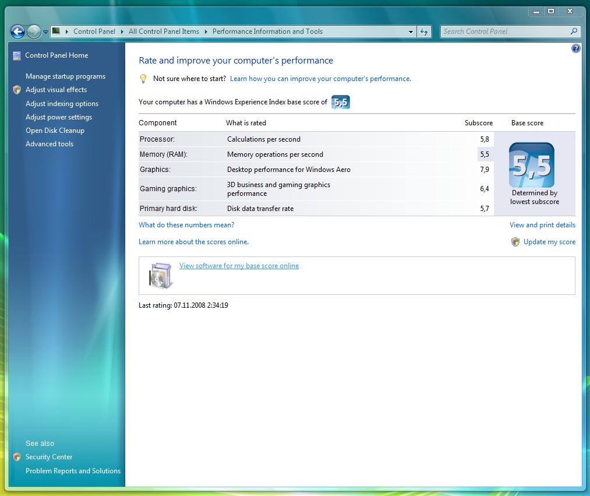Click the Back navigation arrow button

point(17,32)
